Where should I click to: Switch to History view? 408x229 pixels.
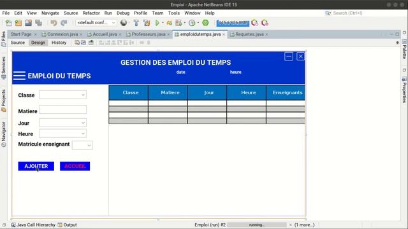[59, 43]
